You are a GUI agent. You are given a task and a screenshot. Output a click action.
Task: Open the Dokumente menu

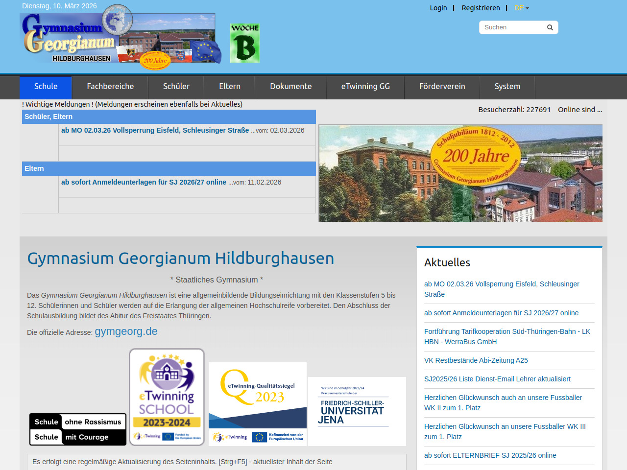coord(290,87)
